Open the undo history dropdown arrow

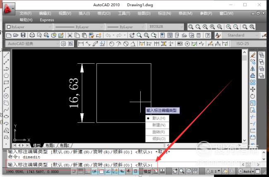click(113, 35)
